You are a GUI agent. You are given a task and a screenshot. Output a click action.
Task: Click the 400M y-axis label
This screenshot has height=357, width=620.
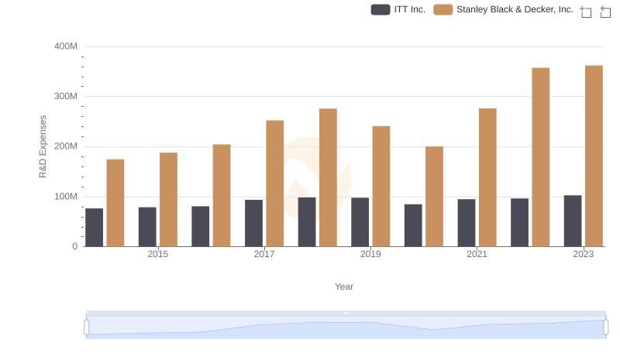[66, 46]
